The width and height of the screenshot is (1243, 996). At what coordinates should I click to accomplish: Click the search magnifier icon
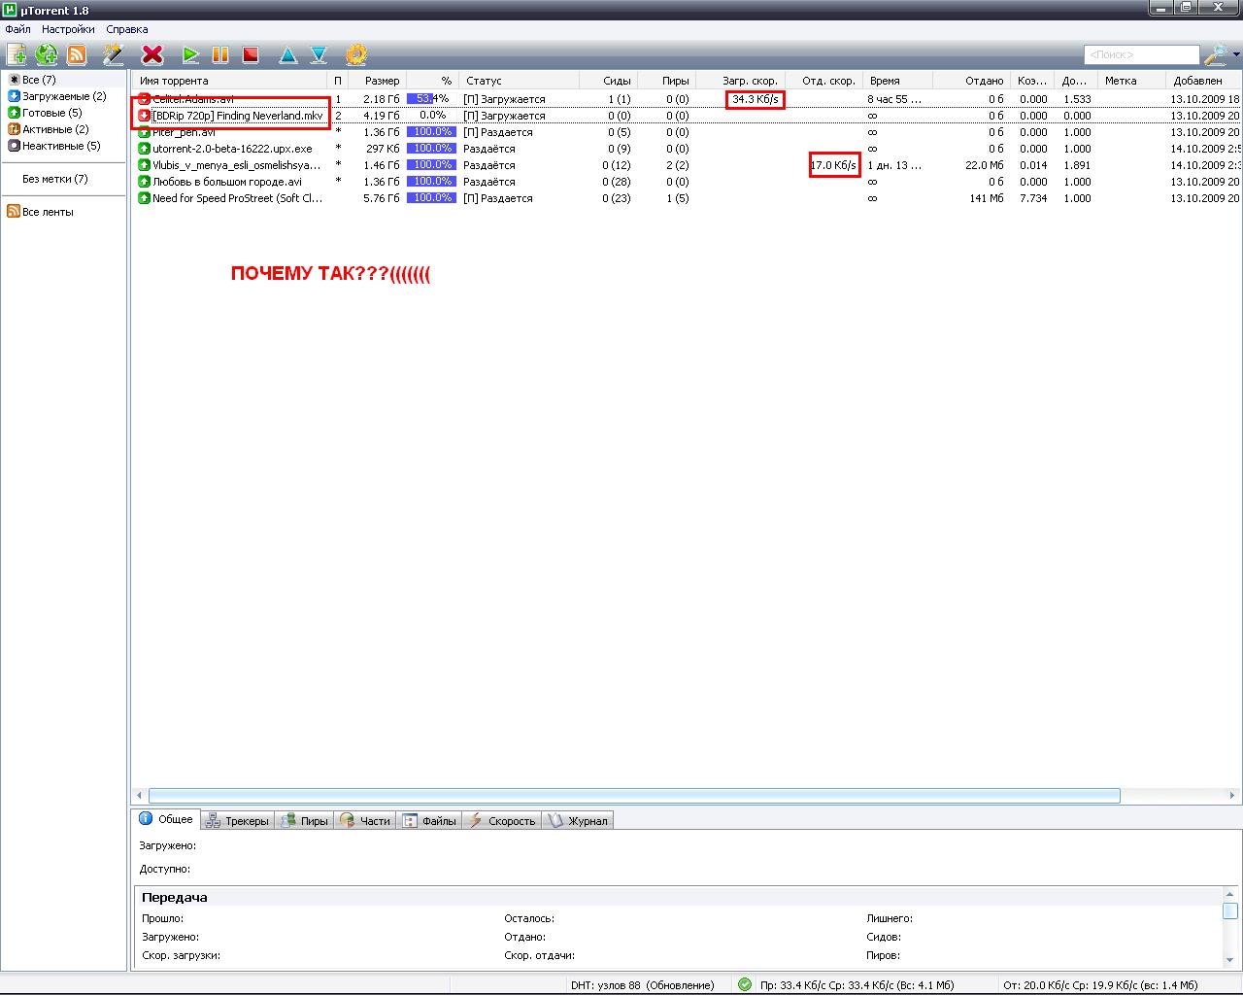tap(1215, 54)
